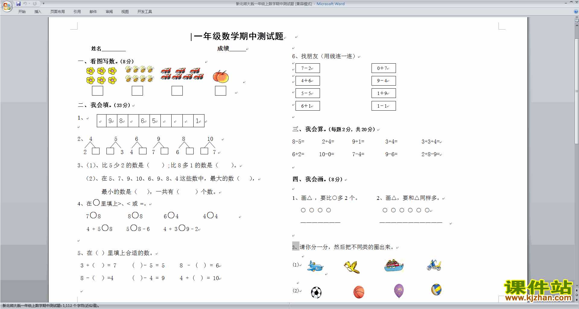
Task: Select the volleyball picture
Action: pyautogui.click(x=436, y=290)
